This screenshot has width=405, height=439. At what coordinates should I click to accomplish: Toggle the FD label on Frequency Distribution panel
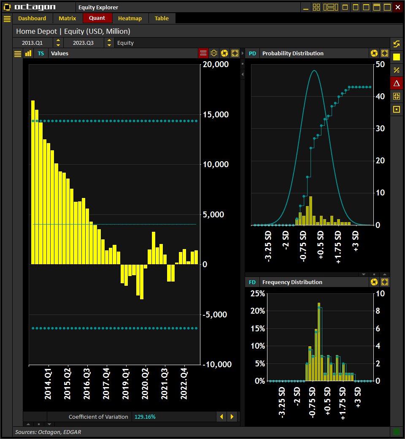(252, 282)
